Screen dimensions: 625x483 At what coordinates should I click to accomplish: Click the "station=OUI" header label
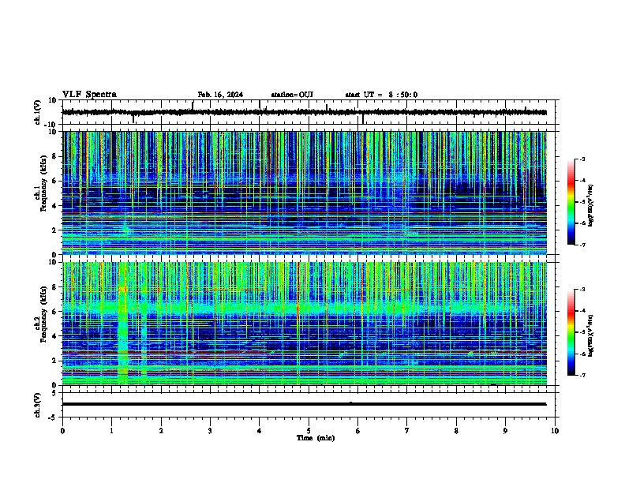292,95
